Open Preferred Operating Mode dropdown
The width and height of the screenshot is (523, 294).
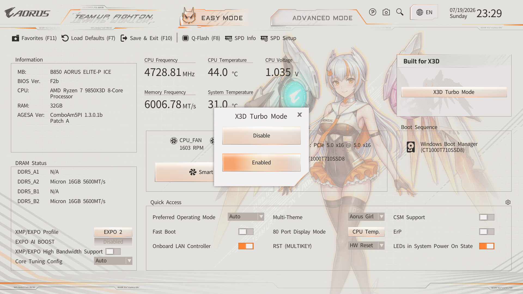point(246,217)
